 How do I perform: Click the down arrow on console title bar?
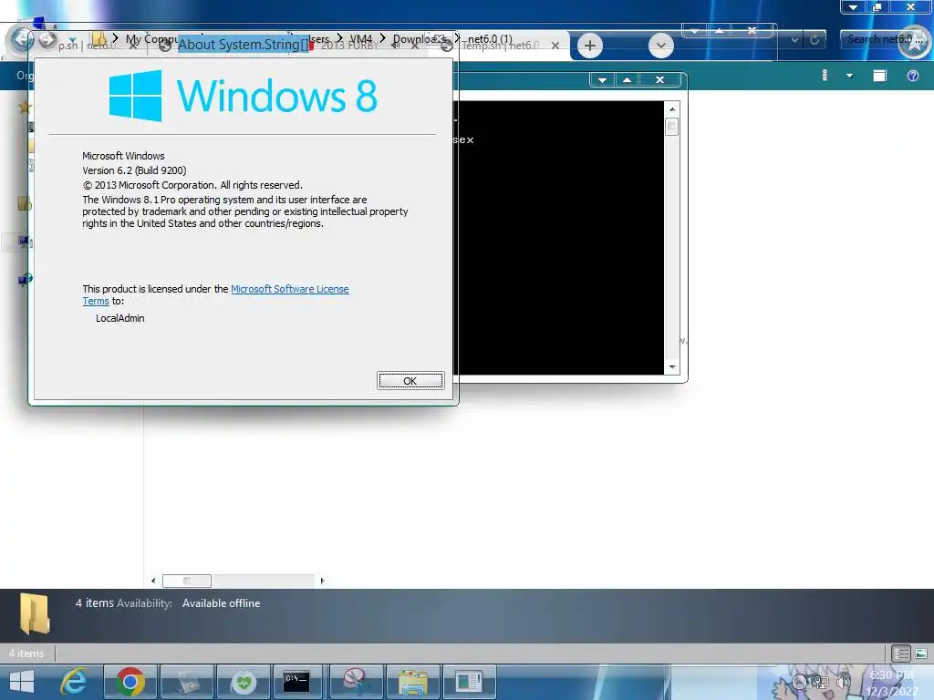(x=602, y=80)
